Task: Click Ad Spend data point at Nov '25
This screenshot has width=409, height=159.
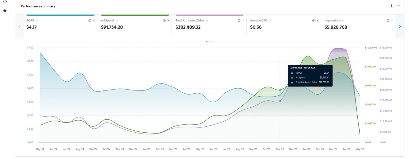Action: pos(280,90)
